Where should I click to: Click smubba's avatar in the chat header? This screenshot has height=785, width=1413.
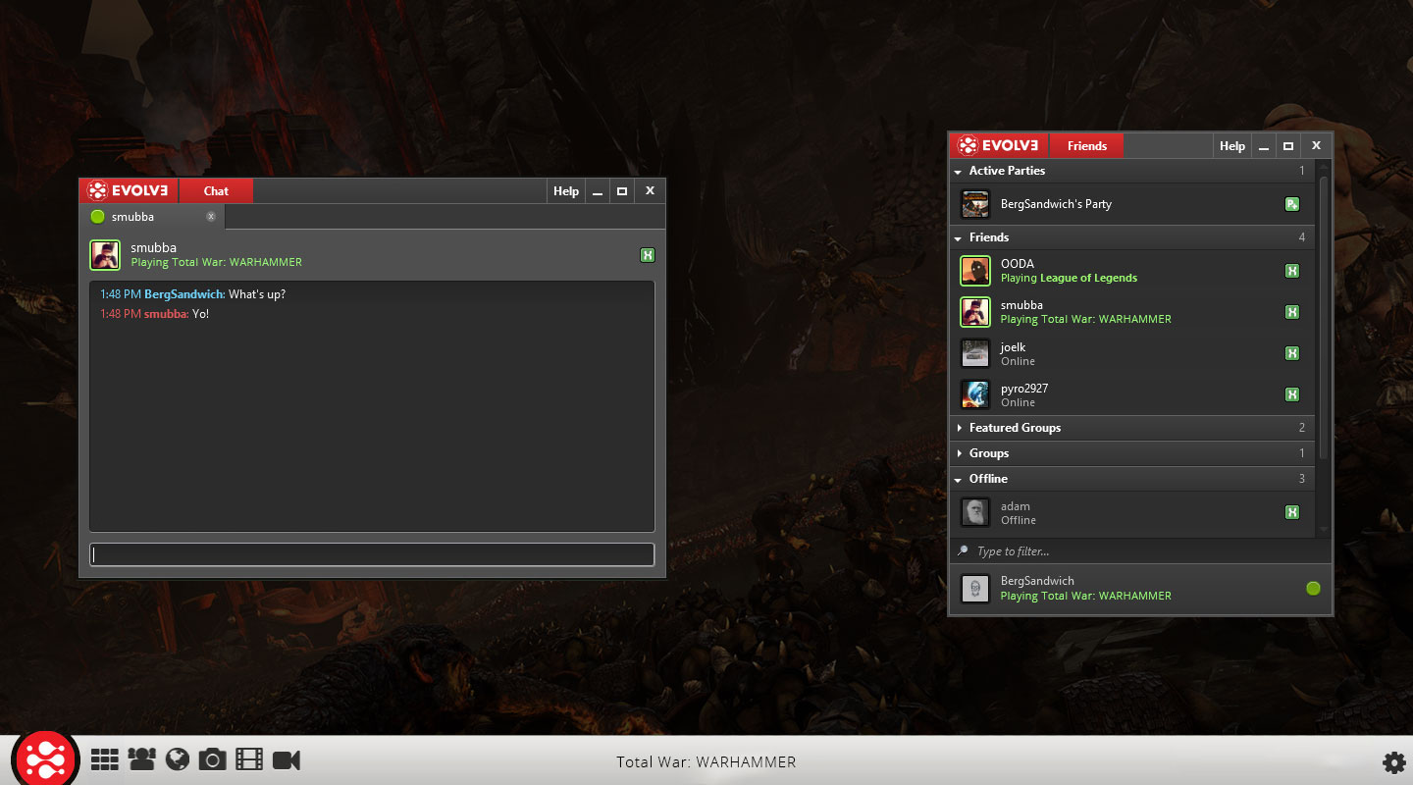(x=105, y=255)
